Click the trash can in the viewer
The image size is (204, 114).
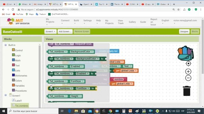coord(187,91)
